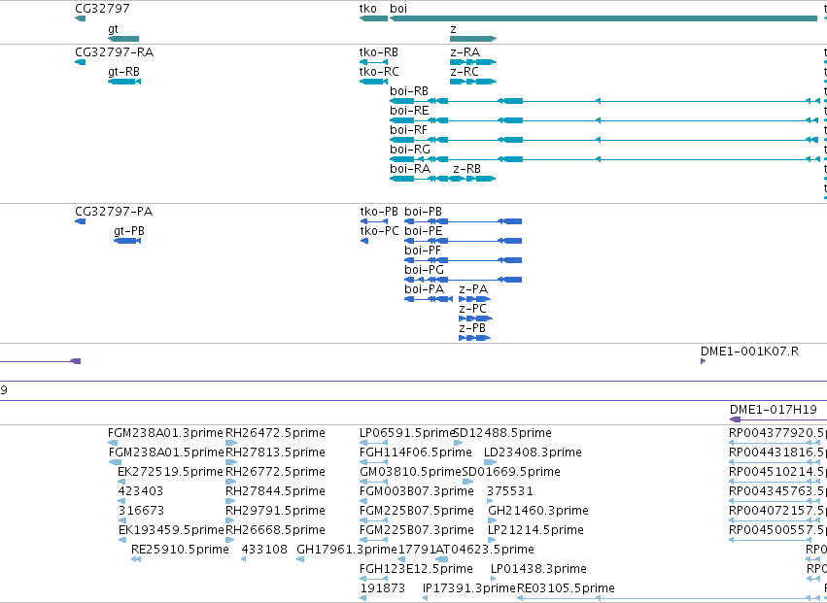Select EST SD12488.5prime
827x603 pixels.
point(459,443)
